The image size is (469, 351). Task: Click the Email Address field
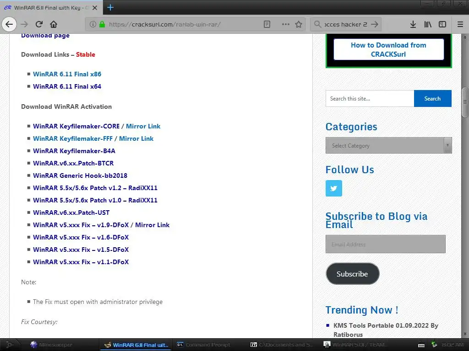[x=386, y=244]
